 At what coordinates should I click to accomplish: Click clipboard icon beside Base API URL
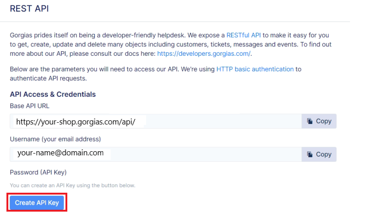pyautogui.click(x=310, y=121)
